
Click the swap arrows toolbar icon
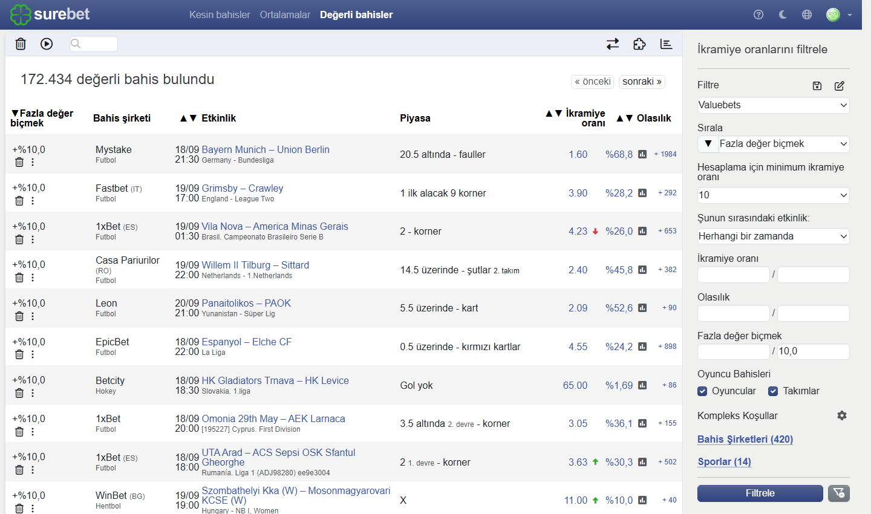coord(613,44)
